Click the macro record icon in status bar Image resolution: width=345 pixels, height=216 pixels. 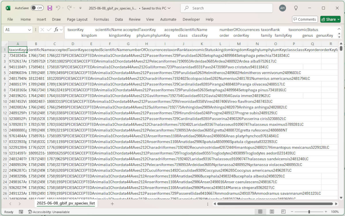(21, 212)
